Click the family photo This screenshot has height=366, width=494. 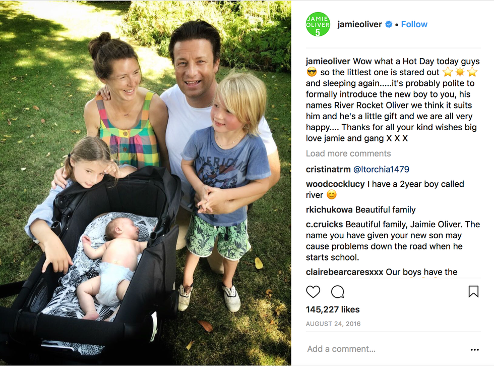(x=146, y=183)
